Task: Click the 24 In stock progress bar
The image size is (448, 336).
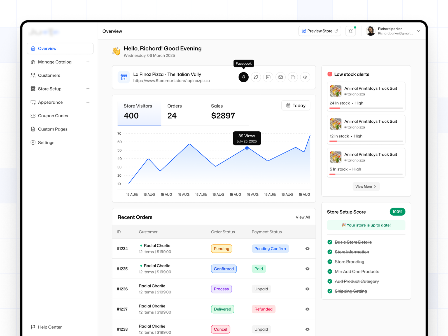Action: 366,108
